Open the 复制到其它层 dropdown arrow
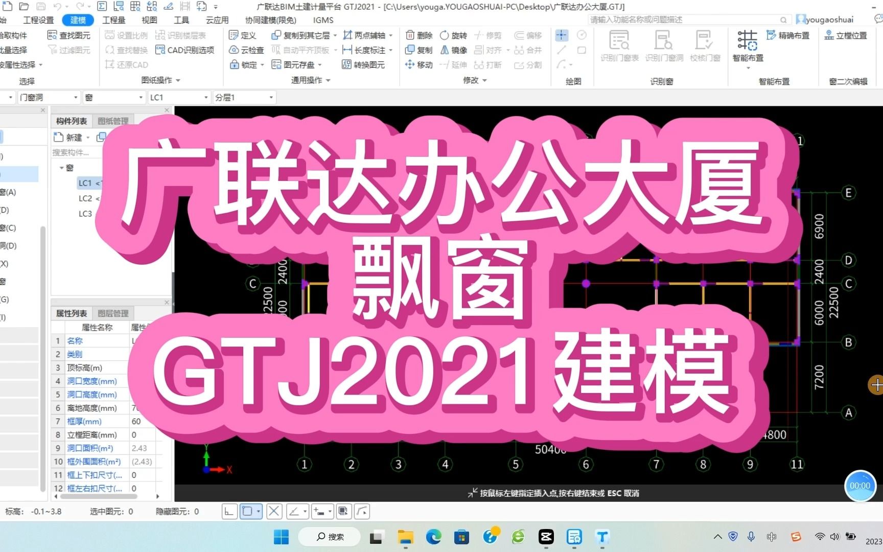The image size is (883, 552). tap(335, 35)
